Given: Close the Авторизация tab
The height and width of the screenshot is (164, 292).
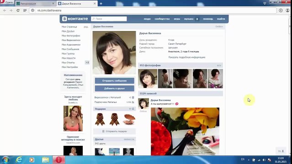Looking at the screenshot, I should pyautogui.click(x=53, y=4).
